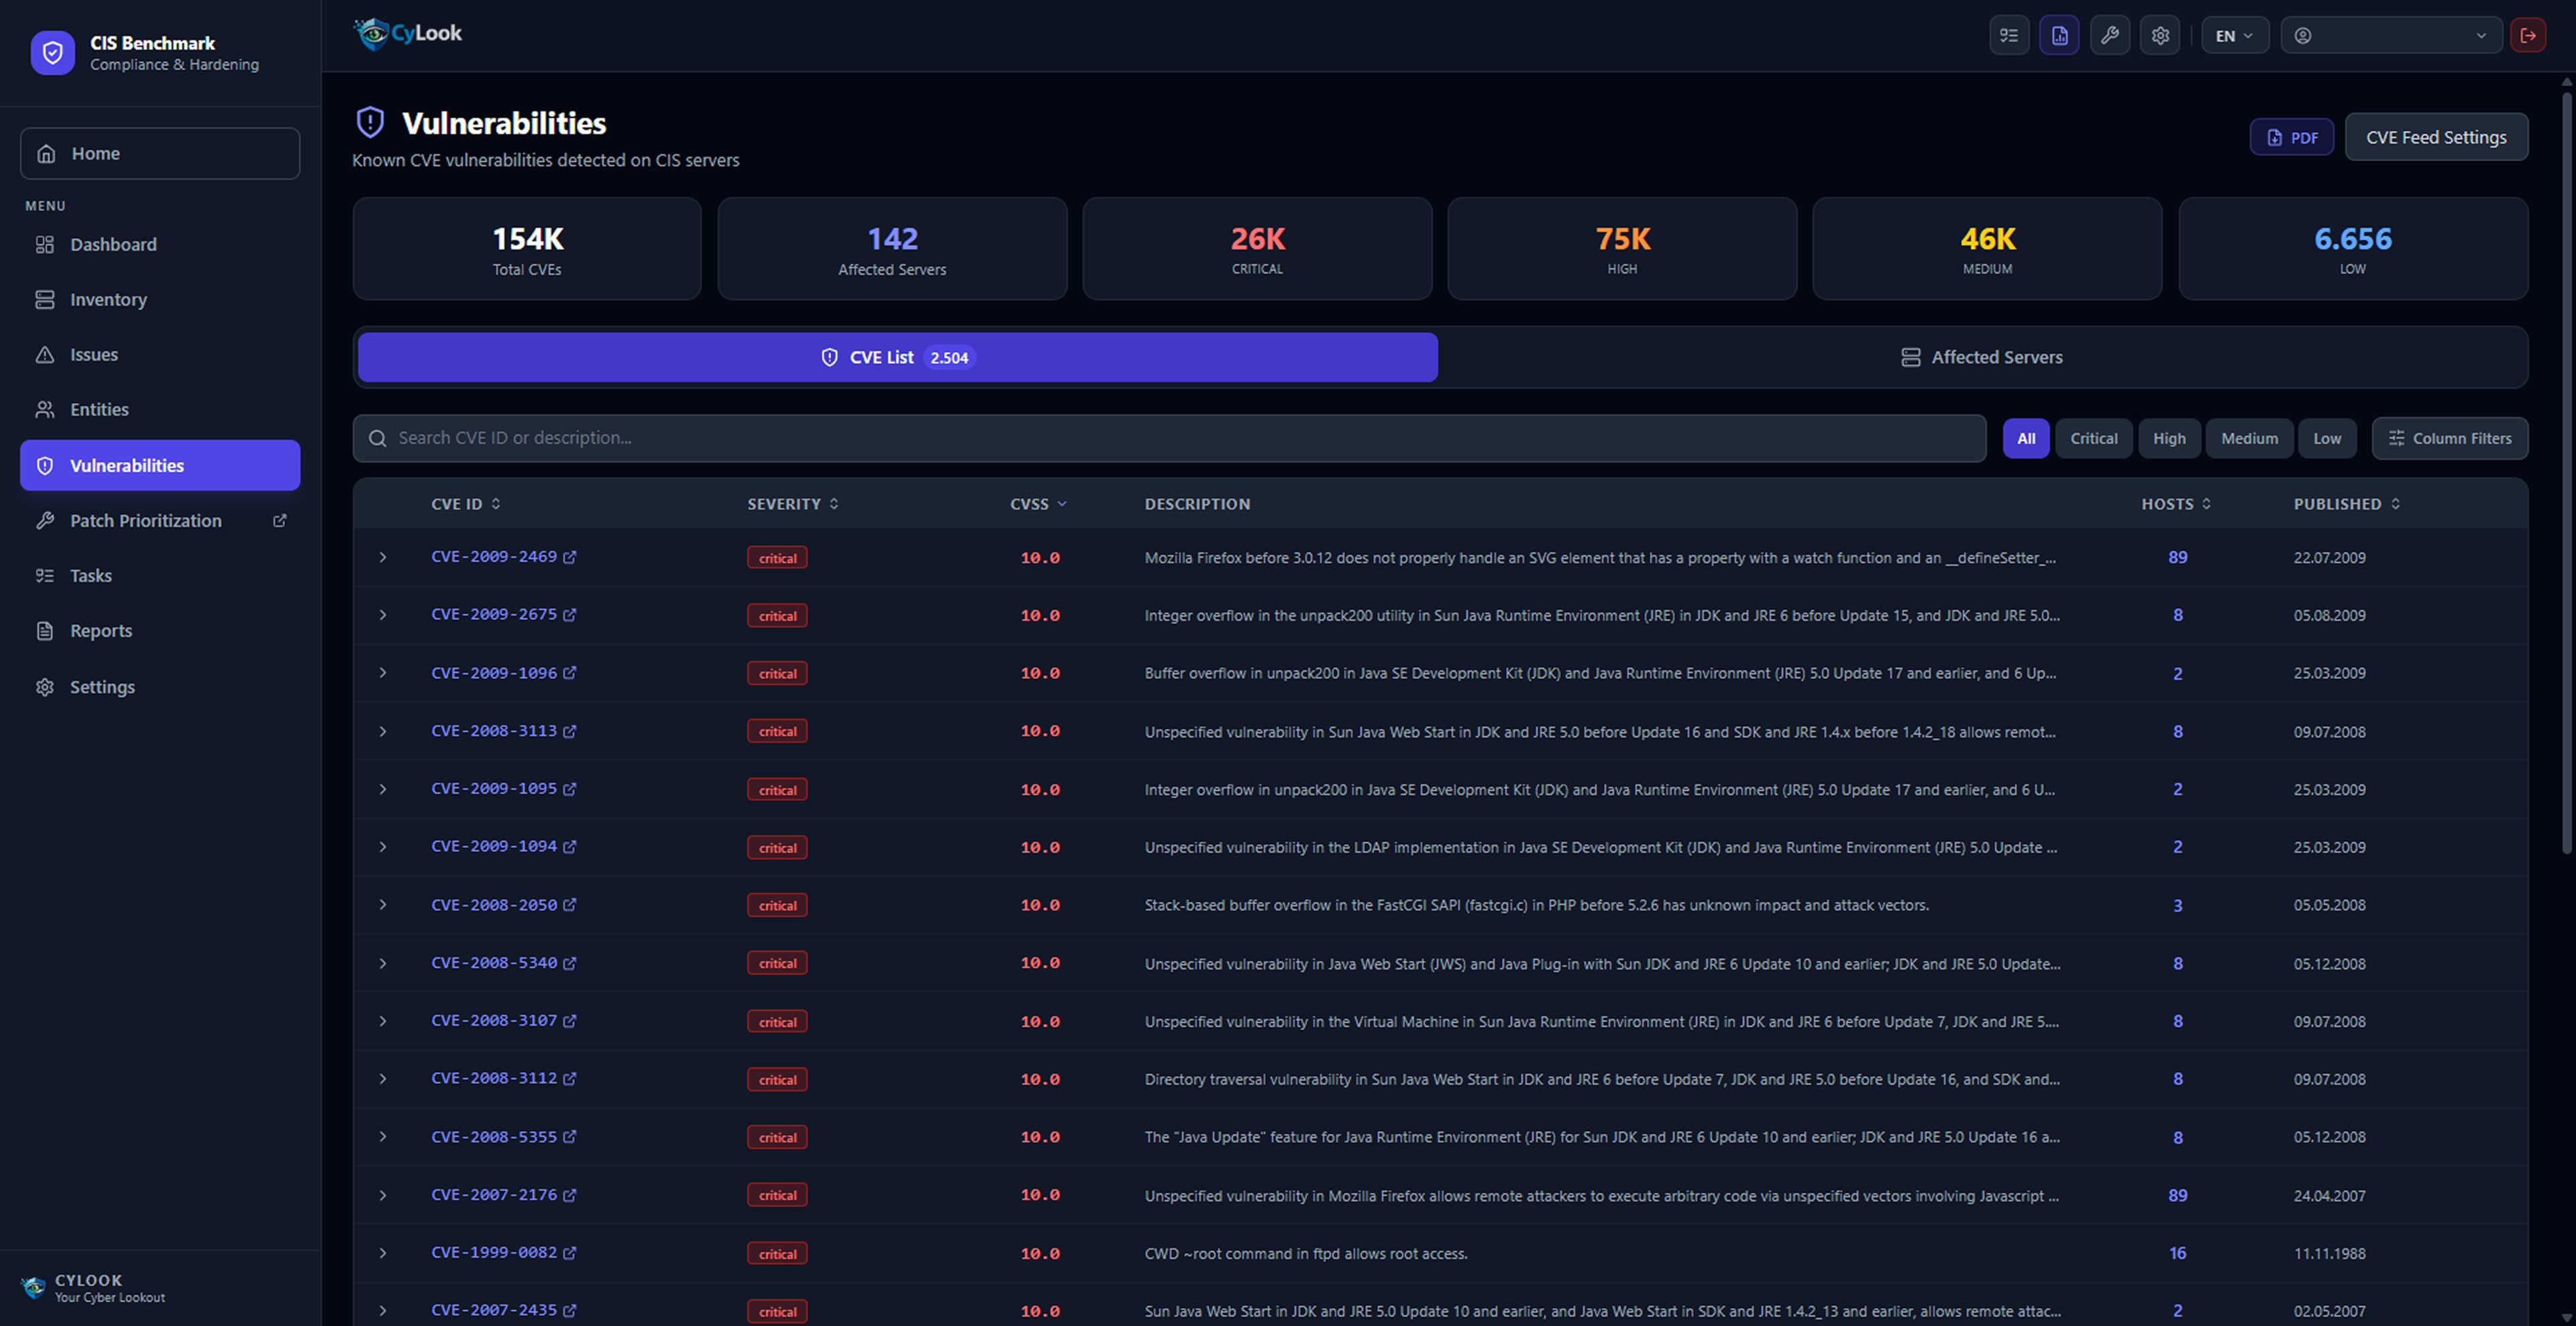Click hosts count 16 for CVE-1999-0082
The height and width of the screenshot is (1326, 2576).
(2177, 1253)
